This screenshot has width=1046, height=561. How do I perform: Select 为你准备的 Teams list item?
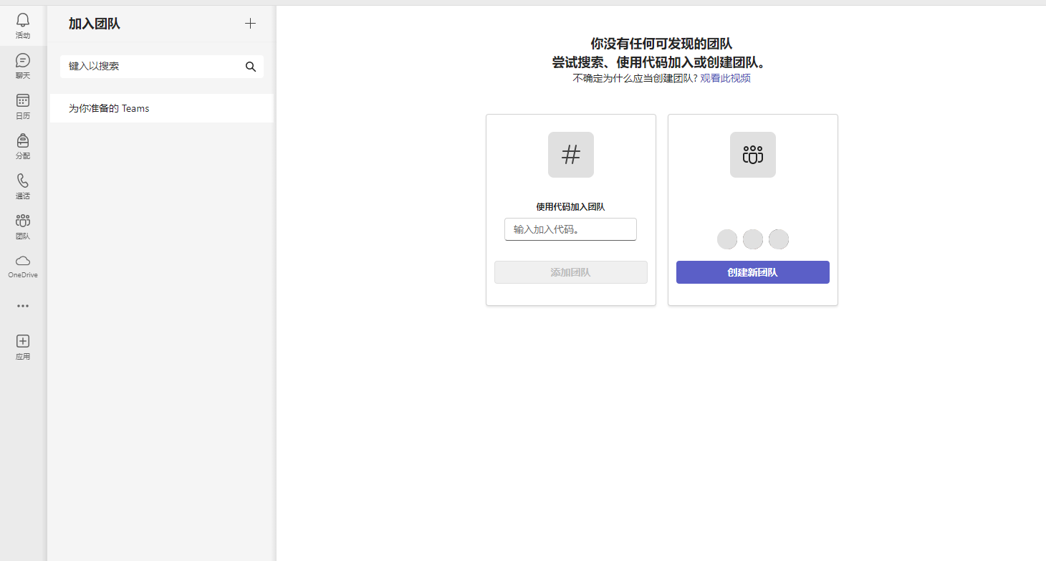(161, 108)
